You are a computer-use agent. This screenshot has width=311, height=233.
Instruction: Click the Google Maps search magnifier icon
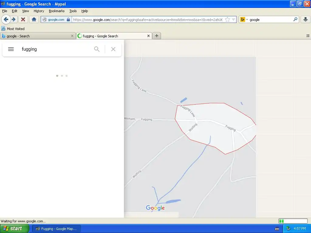pos(97,49)
